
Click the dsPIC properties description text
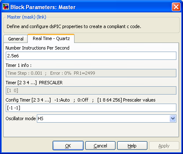[74, 26]
